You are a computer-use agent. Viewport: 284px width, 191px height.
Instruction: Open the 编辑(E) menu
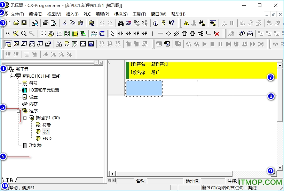[x=36, y=14]
